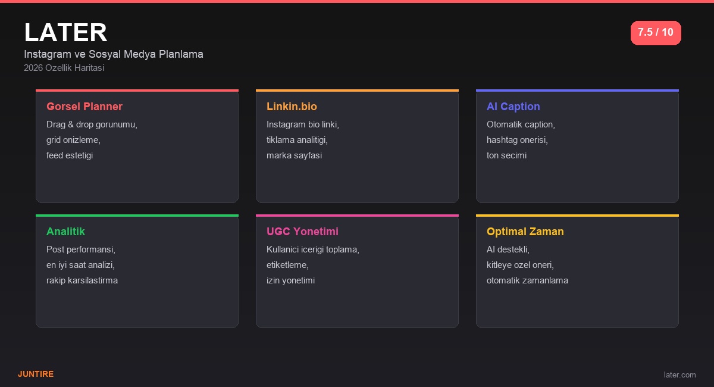Click the 'izin yonetimi' line
The width and height of the screenshot is (714, 387).
click(x=290, y=280)
